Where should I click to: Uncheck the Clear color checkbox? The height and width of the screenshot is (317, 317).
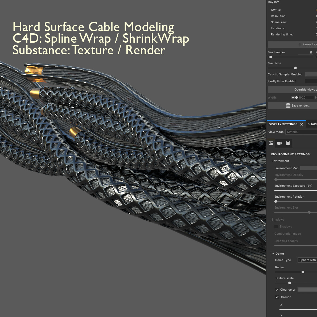277,290
